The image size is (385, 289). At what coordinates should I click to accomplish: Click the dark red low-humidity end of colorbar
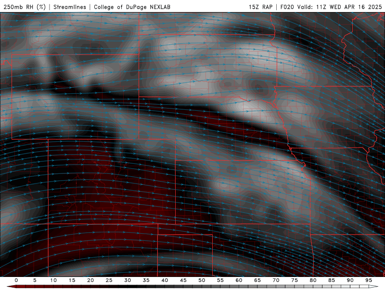click(11, 287)
